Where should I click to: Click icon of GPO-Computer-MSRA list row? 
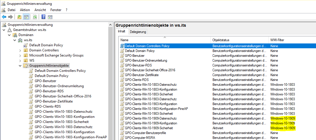pyautogui.click(x=122, y=138)
